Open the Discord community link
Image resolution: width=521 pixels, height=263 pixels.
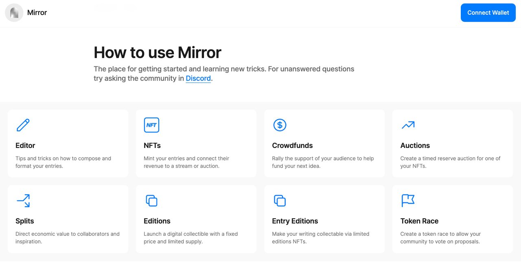[x=198, y=78]
